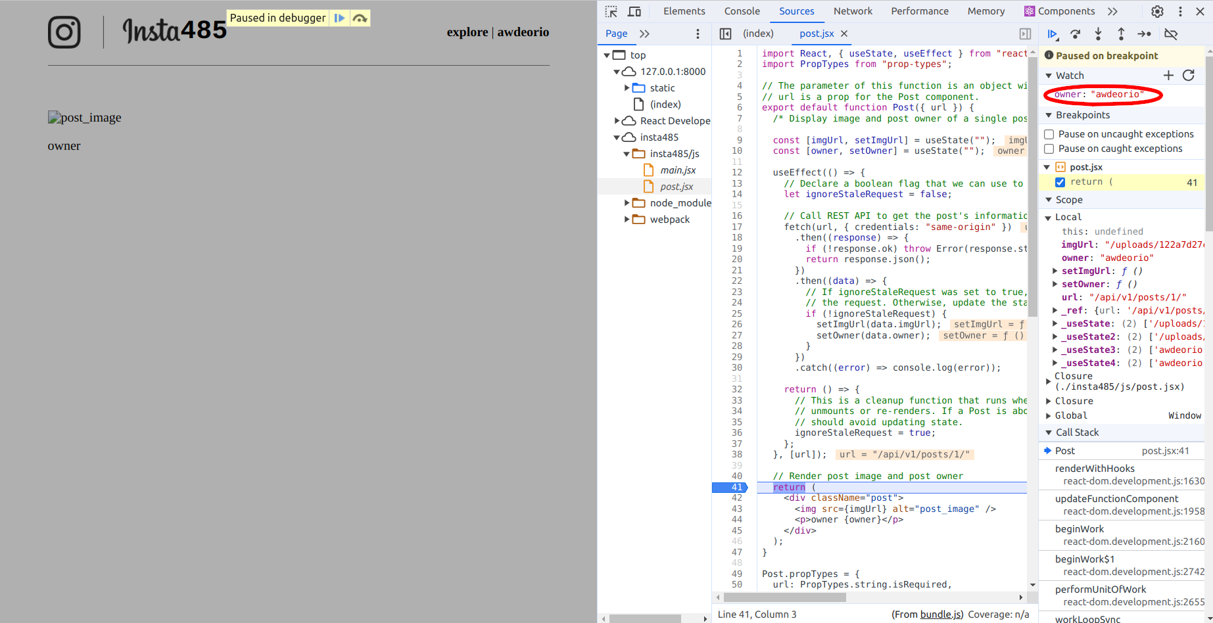Click the Insta485 logo text

[174, 30]
